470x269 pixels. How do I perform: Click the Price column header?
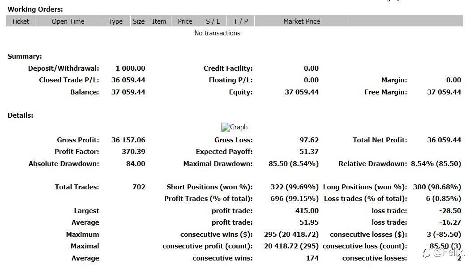pos(185,21)
